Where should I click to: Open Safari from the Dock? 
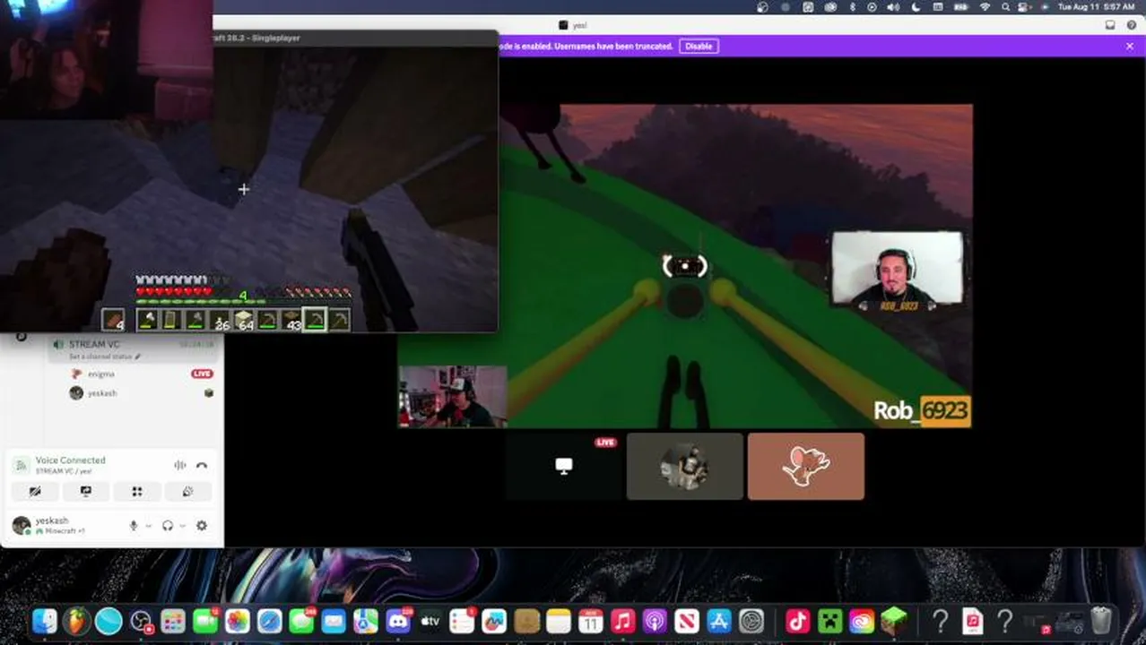pyautogui.click(x=270, y=621)
